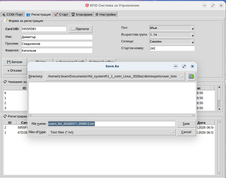This screenshot has height=178, width=226.
Task: Open the Класиране tab
Action: [82, 15]
